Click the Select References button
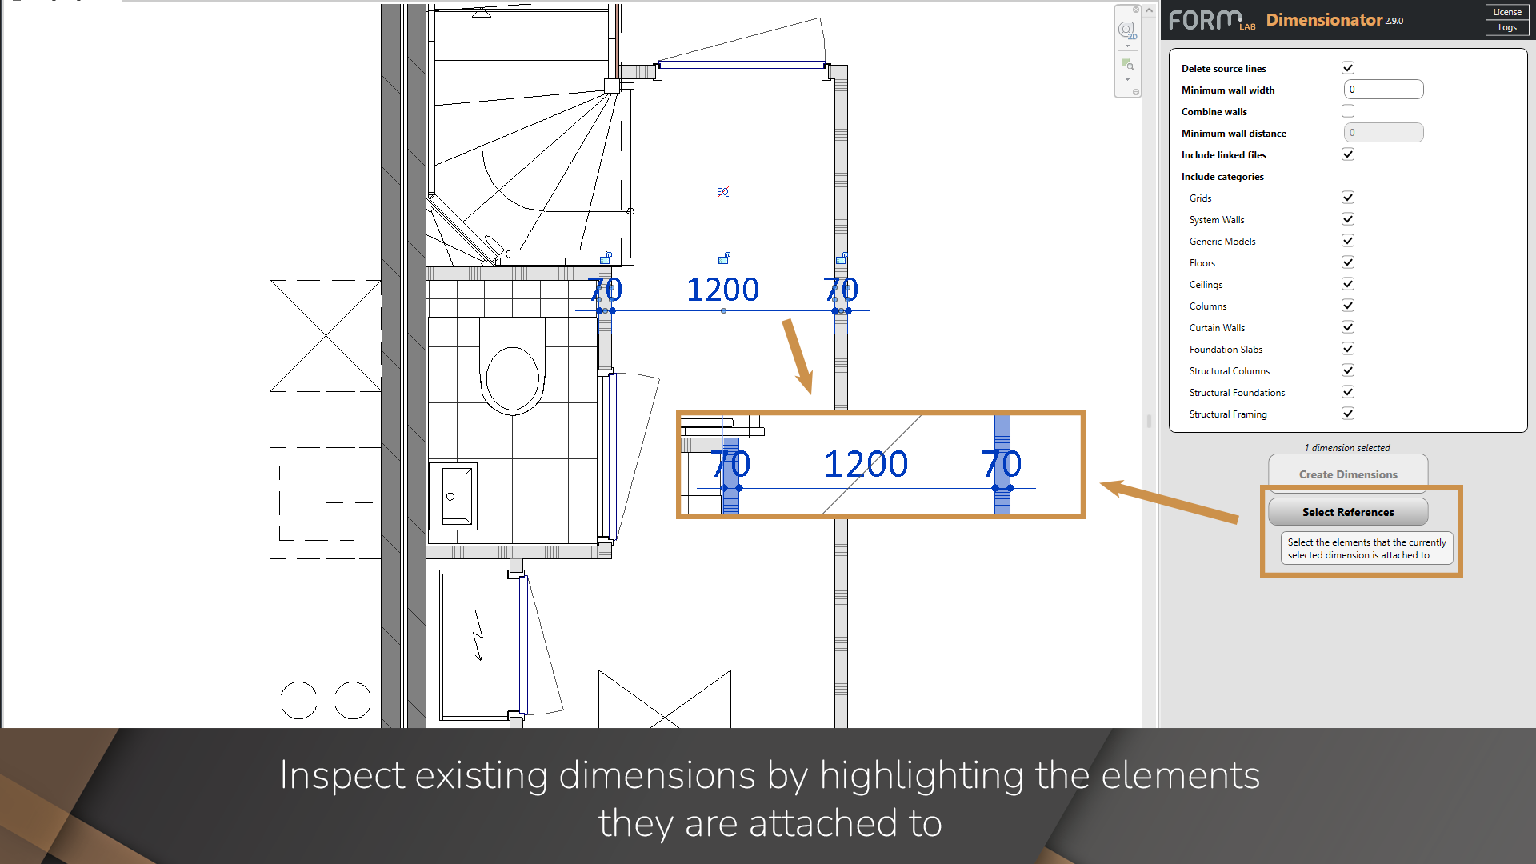Image resolution: width=1536 pixels, height=864 pixels. coord(1347,512)
